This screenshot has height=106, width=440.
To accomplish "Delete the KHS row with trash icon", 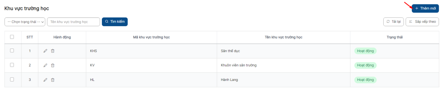I will pos(53,51).
